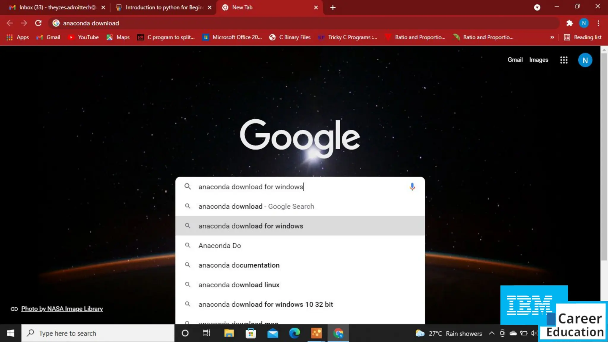Open the Tricky C Programs bookmark

tap(347, 37)
